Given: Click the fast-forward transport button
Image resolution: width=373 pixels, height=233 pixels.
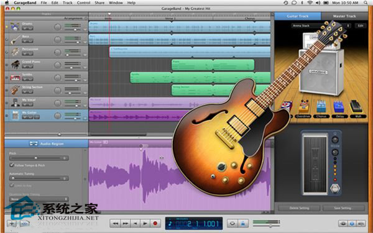Looking at the screenshot, I should 126,224.
